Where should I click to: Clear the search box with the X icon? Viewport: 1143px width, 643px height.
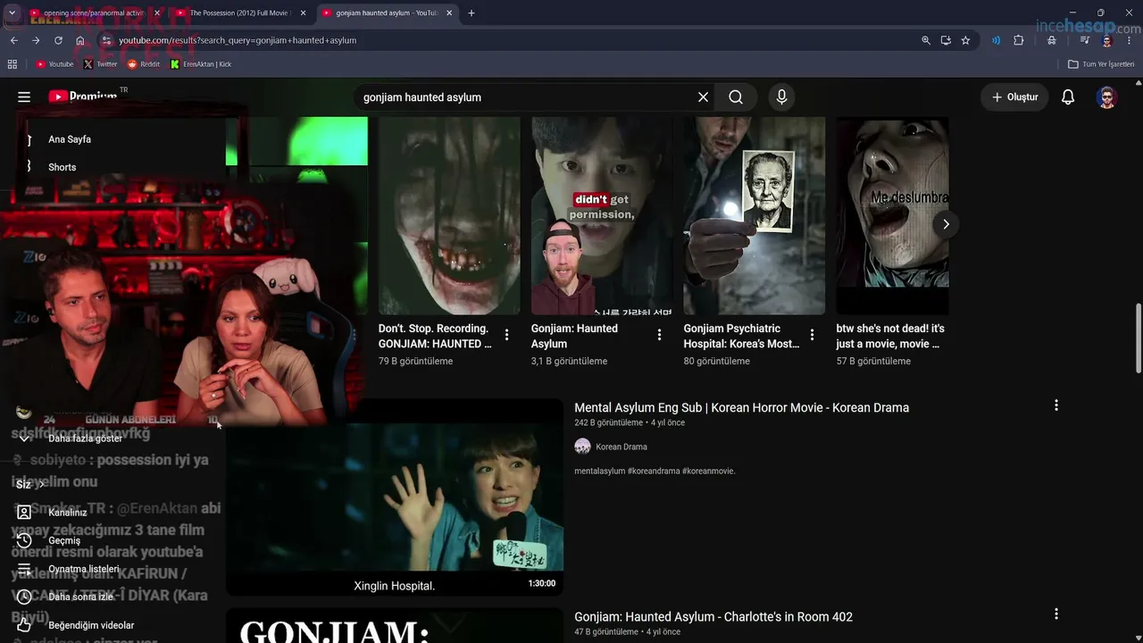pos(703,97)
